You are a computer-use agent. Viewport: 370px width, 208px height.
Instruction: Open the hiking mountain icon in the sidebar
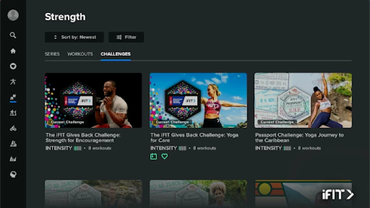coord(13,144)
